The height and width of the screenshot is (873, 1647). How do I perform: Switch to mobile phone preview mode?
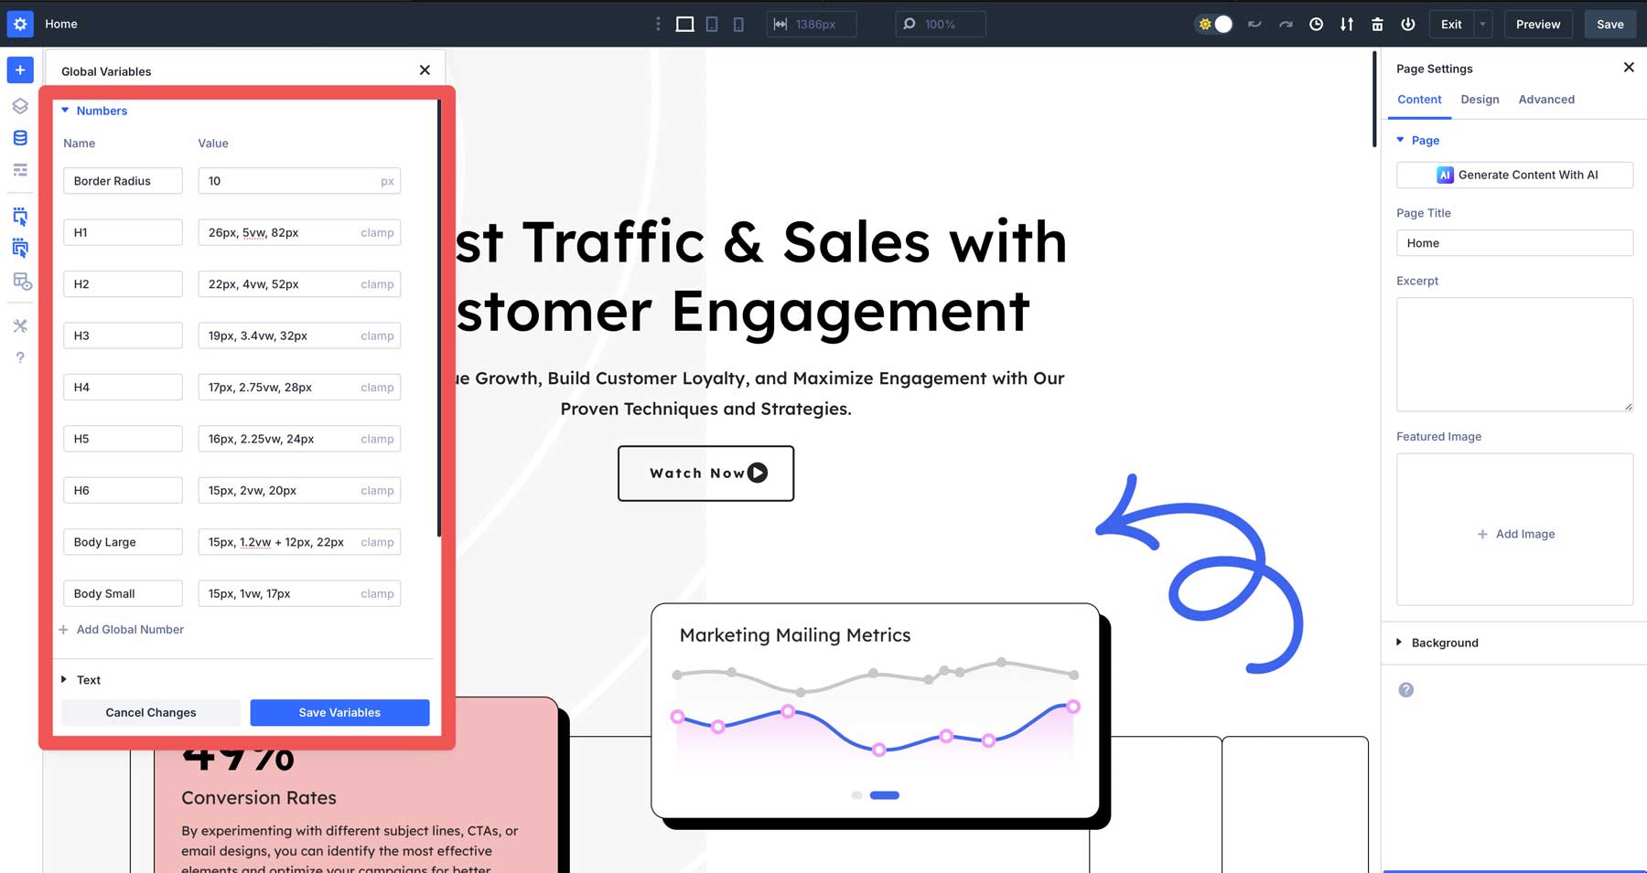[x=738, y=24]
